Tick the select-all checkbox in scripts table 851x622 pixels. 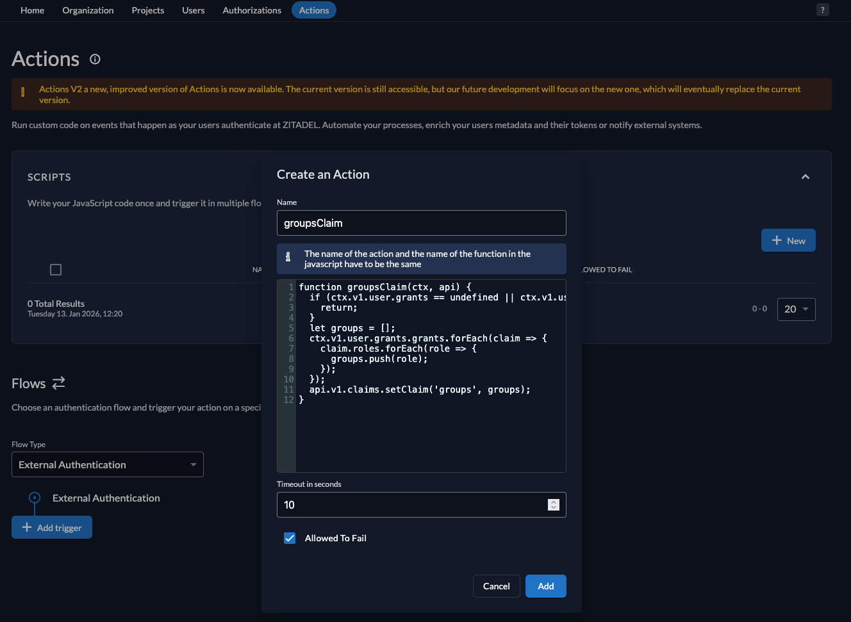[56, 270]
